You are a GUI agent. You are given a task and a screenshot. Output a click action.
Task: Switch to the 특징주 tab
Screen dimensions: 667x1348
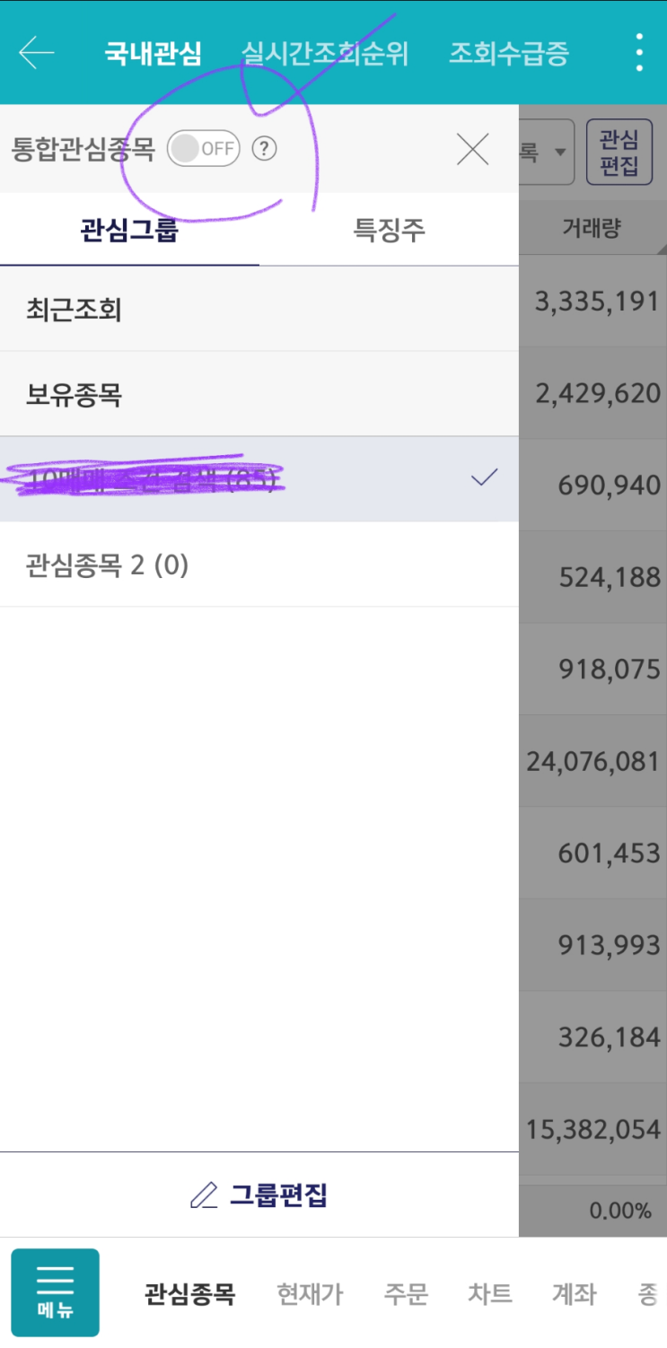click(x=389, y=231)
